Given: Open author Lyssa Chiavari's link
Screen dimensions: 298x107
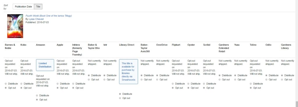Looking at the screenshot, I should [36, 19].
